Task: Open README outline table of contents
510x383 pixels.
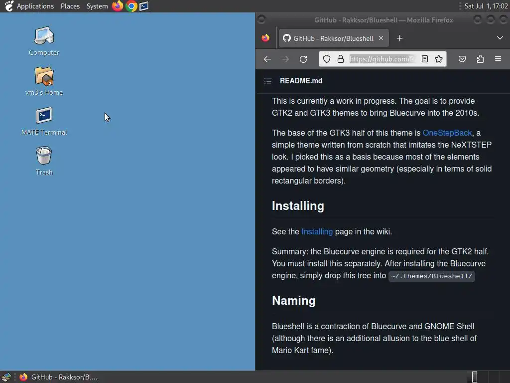Action: pyautogui.click(x=267, y=81)
